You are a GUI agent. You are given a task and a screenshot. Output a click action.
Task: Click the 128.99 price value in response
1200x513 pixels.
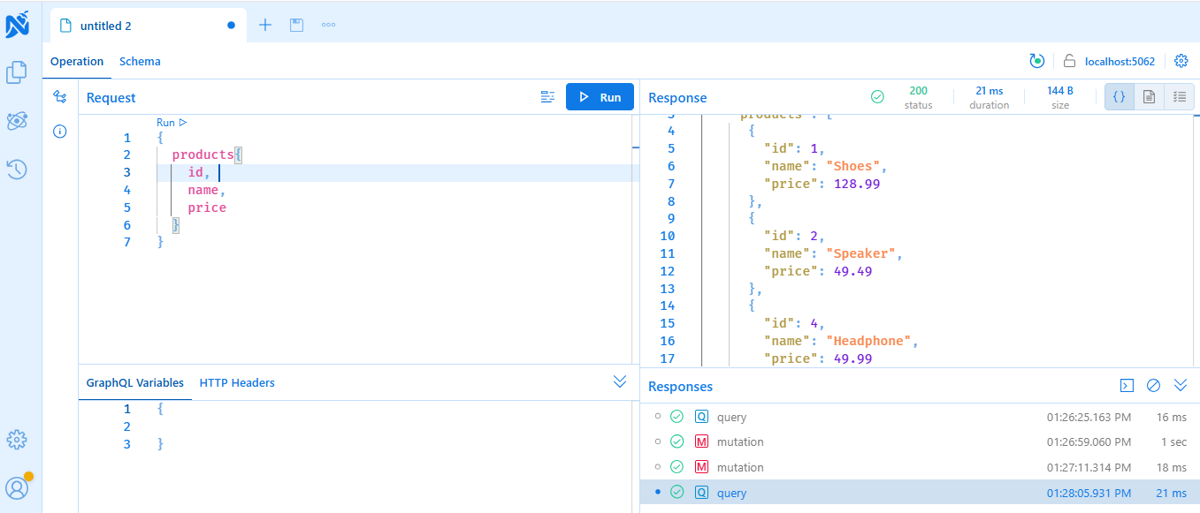click(857, 184)
